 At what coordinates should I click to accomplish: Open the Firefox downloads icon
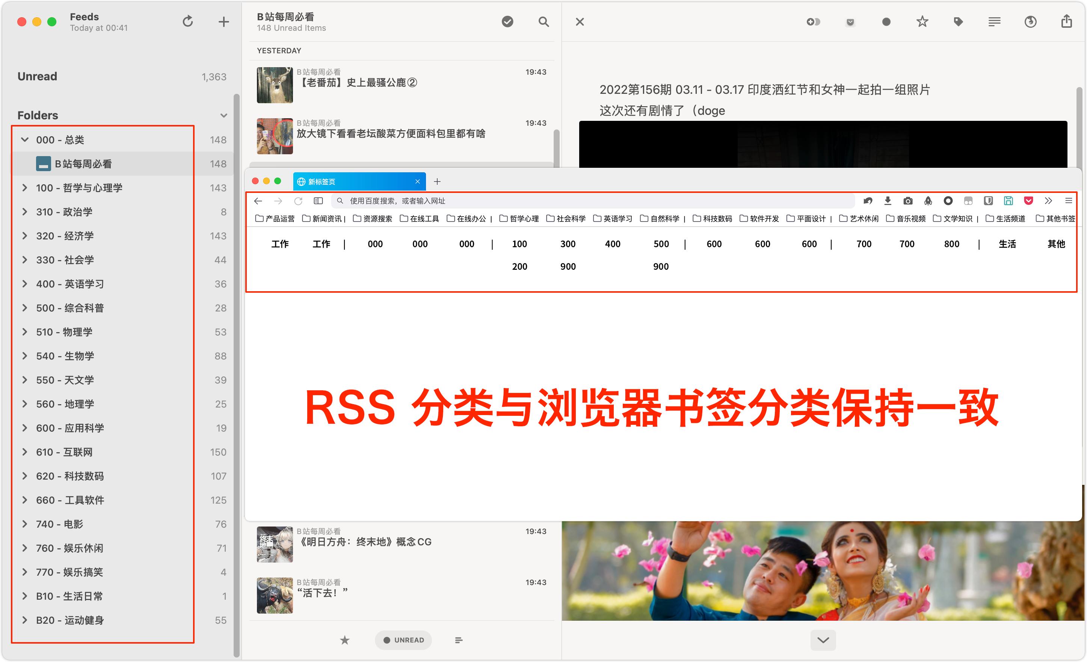point(888,200)
